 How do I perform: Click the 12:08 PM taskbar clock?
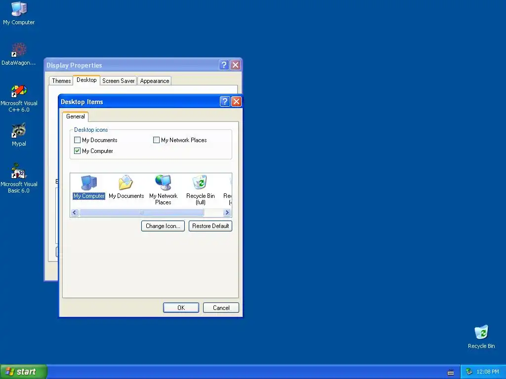click(488, 372)
